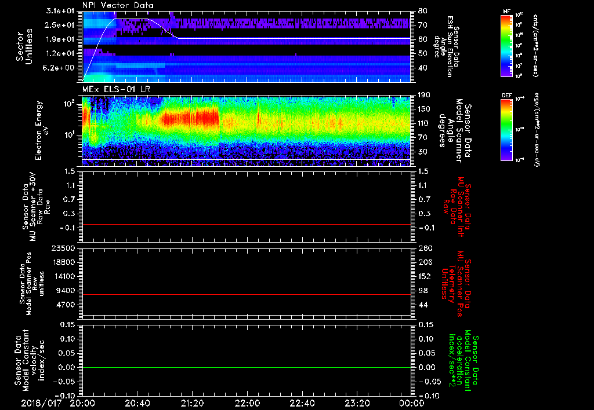This screenshot has width=594, height=410.
Task: Click the "21:20" time axis label
Action: [192, 403]
